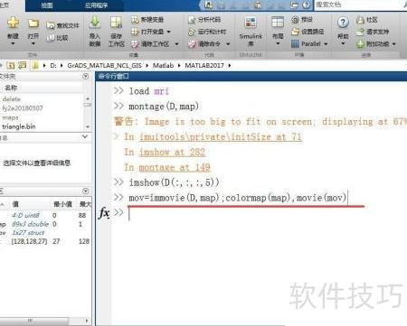
Task: Click Set Path (设置路径) button
Action: pyautogui.click(x=308, y=32)
